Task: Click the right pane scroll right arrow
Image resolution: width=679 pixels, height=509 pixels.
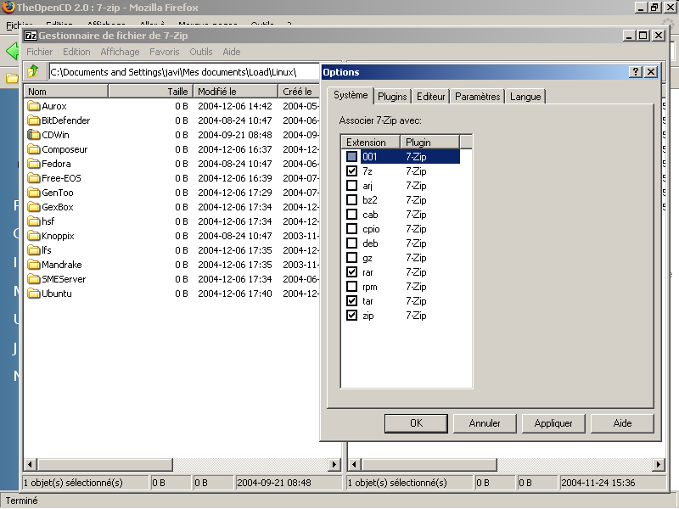Action: pyautogui.click(x=659, y=465)
